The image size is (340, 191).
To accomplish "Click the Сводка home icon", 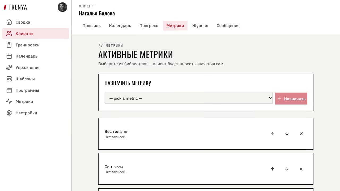I will [9, 22].
